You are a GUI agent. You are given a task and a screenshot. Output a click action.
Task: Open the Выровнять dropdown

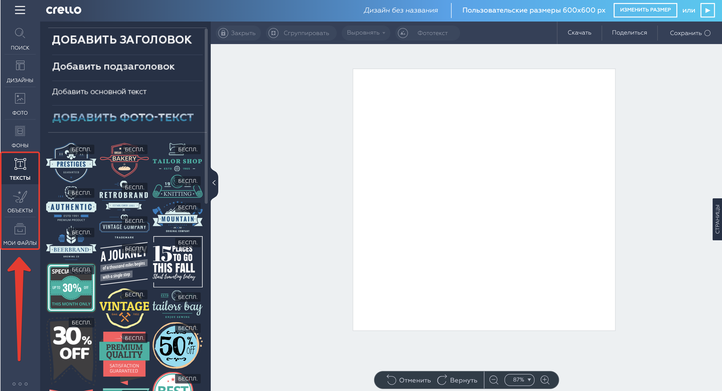366,33
